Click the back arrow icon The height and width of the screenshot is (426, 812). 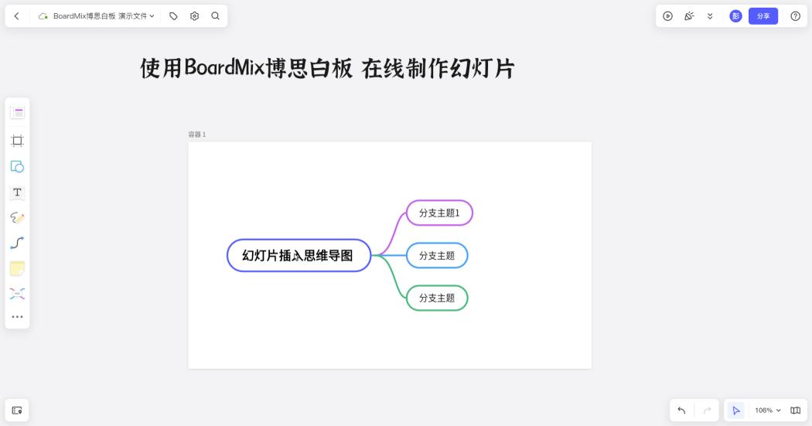click(x=16, y=16)
